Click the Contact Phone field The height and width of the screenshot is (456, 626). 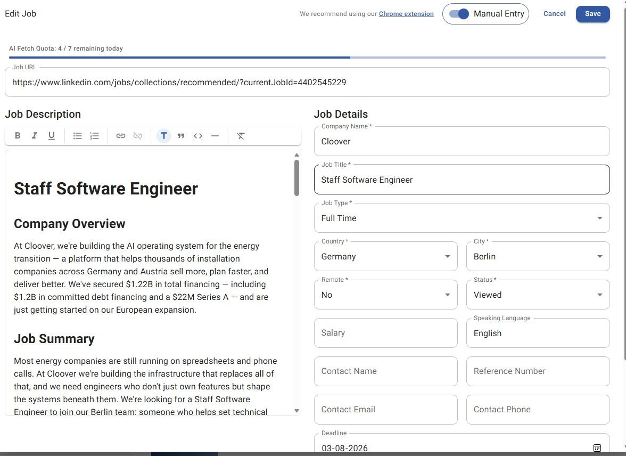click(x=538, y=410)
